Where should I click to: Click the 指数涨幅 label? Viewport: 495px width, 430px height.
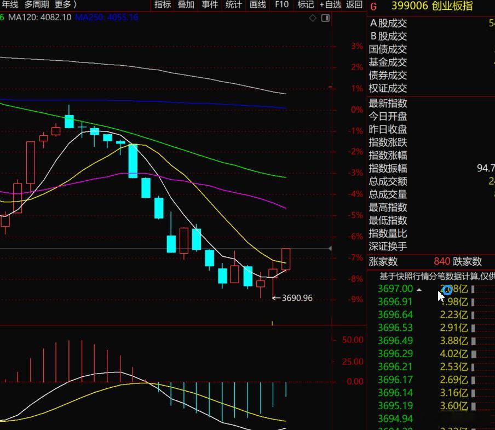click(x=388, y=156)
